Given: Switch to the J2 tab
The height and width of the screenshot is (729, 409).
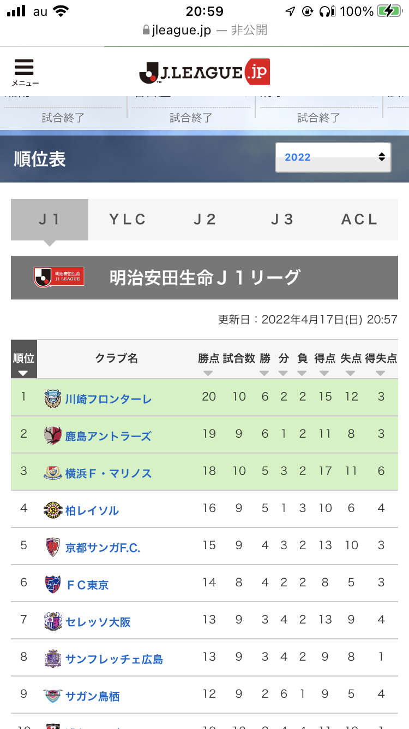Looking at the screenshot, I should coord(204,219).
